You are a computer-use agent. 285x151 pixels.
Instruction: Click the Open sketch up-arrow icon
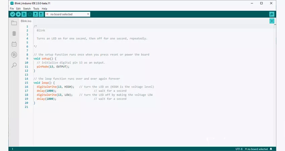click(36, 14)
